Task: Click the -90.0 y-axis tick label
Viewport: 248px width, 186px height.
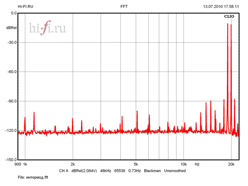Action: pos(11,101)
